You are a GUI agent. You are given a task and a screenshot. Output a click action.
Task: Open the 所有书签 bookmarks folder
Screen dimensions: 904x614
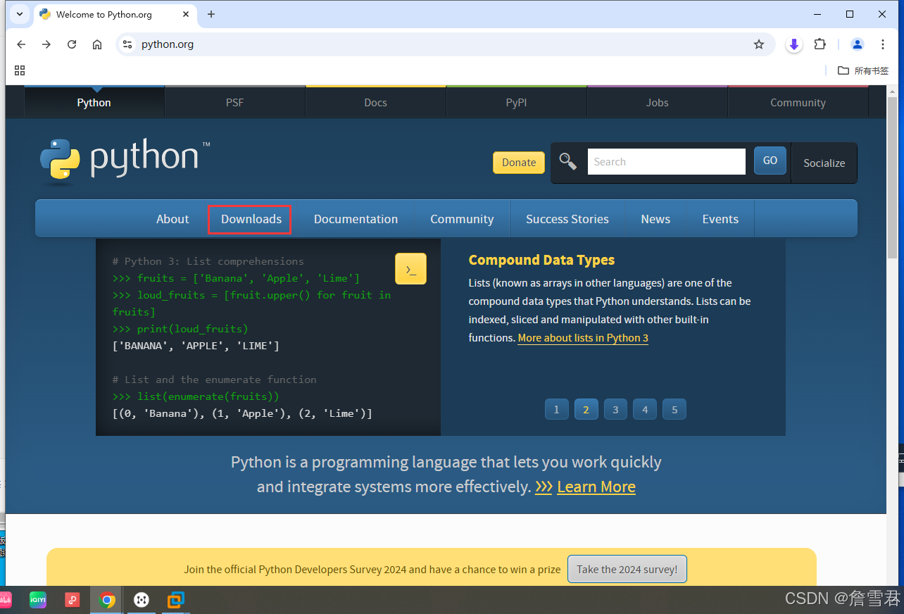tap(863, 70)
